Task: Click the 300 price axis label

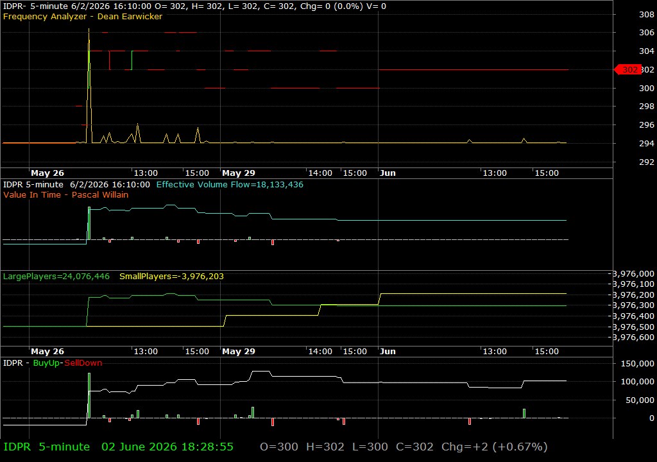Action: tap(647, 88)
